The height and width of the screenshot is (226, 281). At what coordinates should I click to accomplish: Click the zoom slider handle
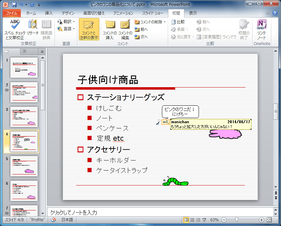tap(237, 220)
